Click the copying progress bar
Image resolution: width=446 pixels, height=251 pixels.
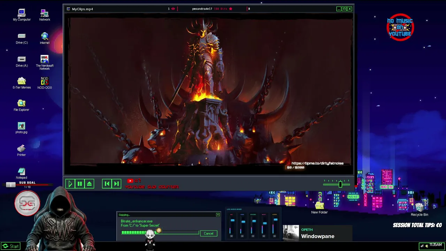click(x=160, y=233)
